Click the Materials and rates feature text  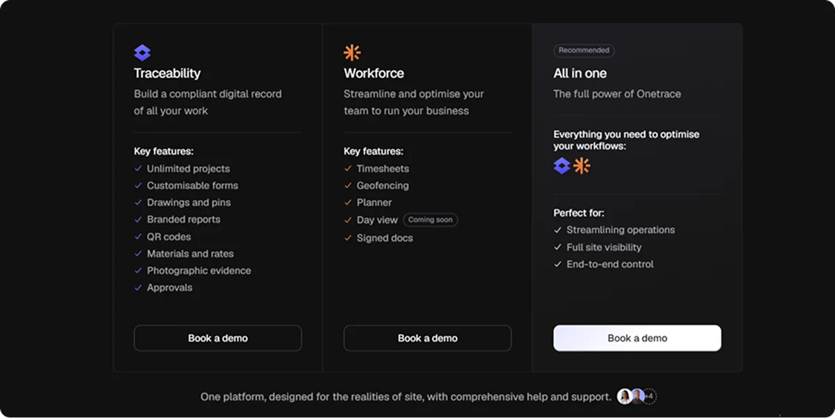click(x=190, y=254)
